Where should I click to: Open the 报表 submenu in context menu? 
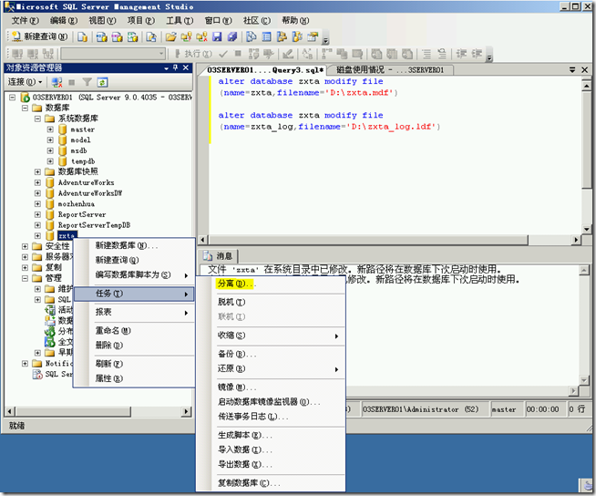click(134, 313)
